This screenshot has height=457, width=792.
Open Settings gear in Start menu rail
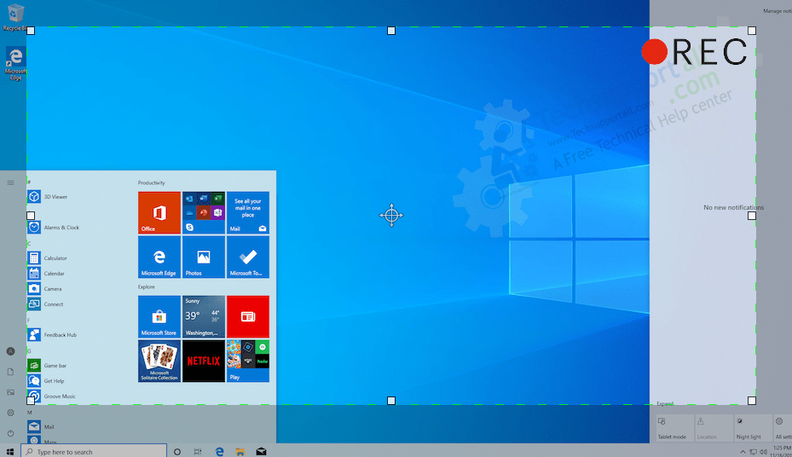(10, 413)
